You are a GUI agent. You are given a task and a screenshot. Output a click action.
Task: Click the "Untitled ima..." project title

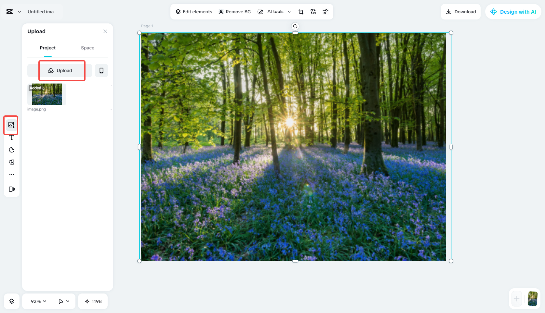(x=43, y=12)
